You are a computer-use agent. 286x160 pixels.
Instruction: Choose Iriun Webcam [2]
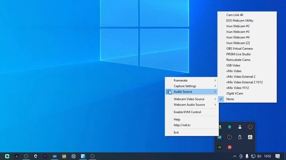(x=247, y=43)
